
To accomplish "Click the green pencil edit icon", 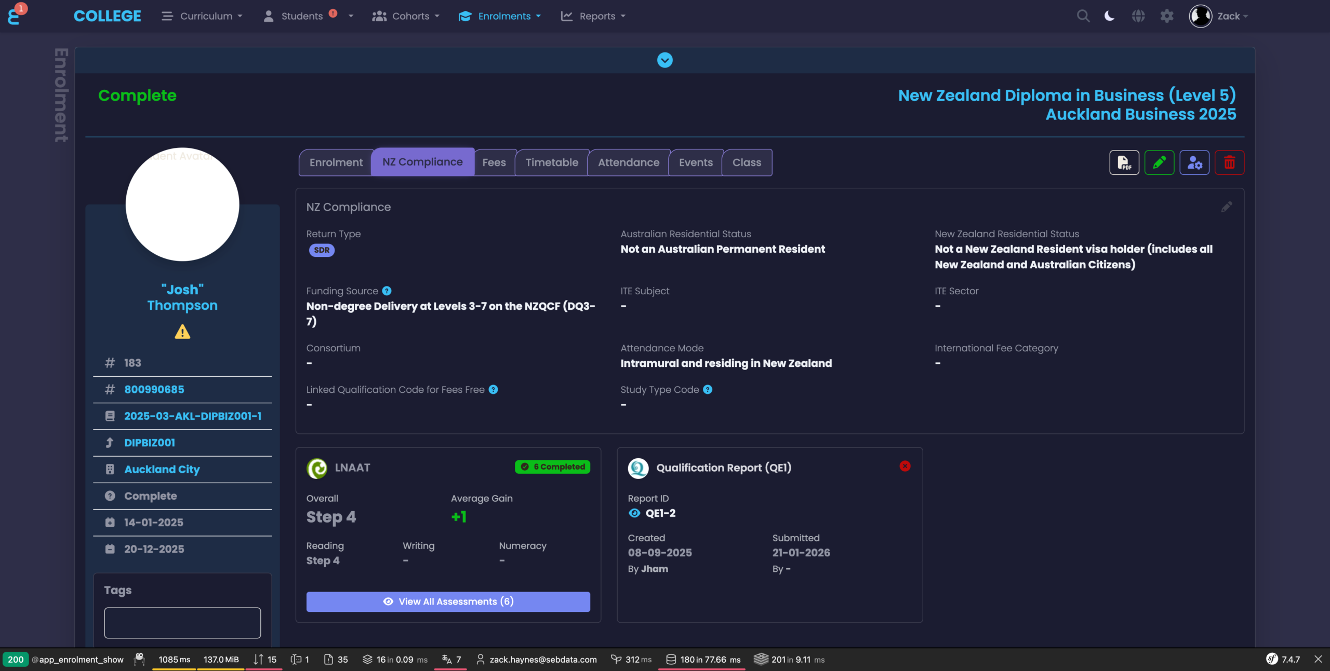I will click(x=1159, y=163).
